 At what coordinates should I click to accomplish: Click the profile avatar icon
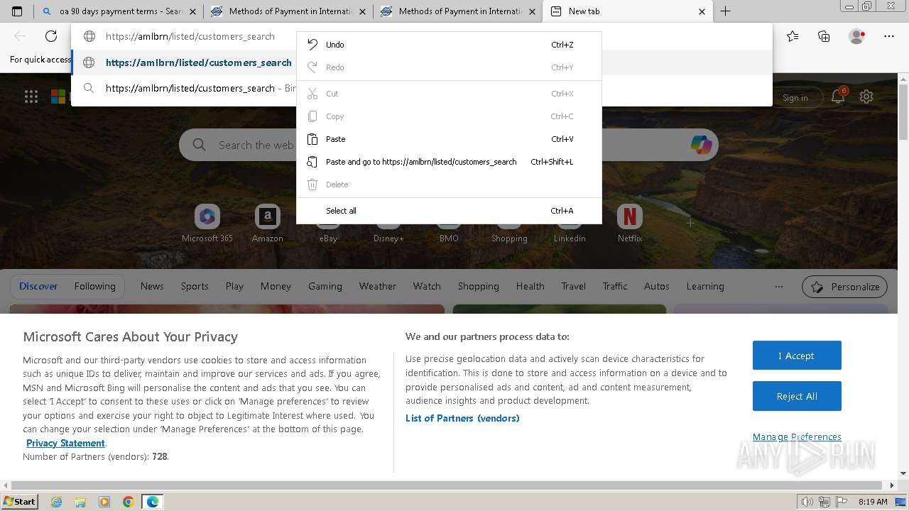click(x=856, y=36)
